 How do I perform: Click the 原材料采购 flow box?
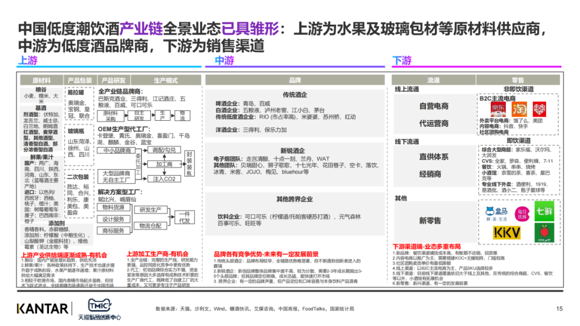111,116
